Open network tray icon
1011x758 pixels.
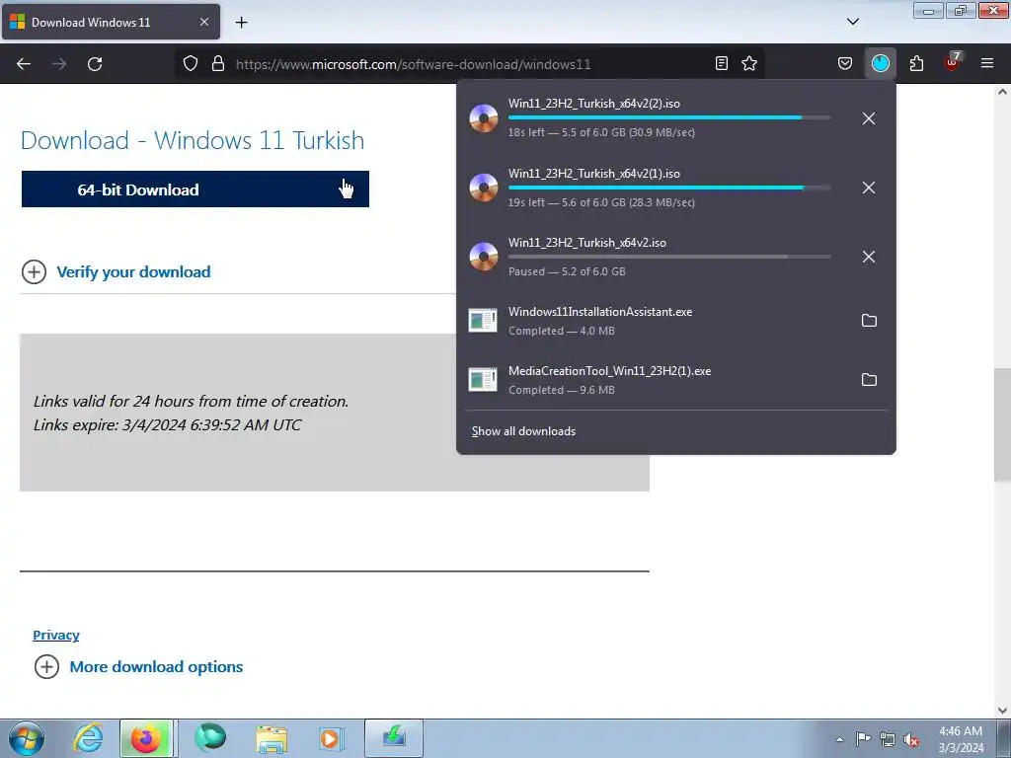[888, 739]
